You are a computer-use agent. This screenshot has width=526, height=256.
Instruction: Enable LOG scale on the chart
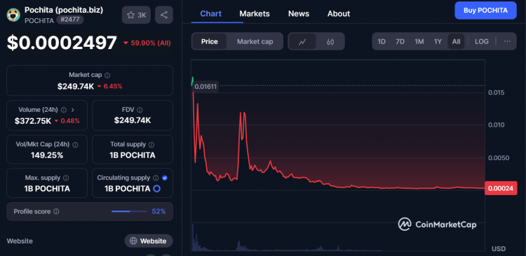click(x=481, y=41)
